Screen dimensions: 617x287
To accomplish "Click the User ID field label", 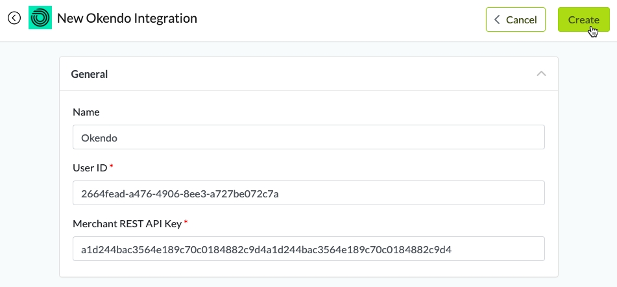I will click(90, 168).
